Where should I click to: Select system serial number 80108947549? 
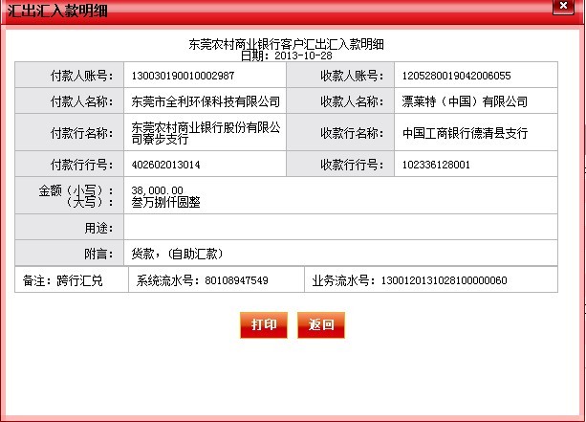coord(236,280)
